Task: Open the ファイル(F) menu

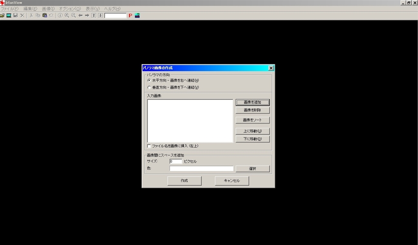Action: 10,9
